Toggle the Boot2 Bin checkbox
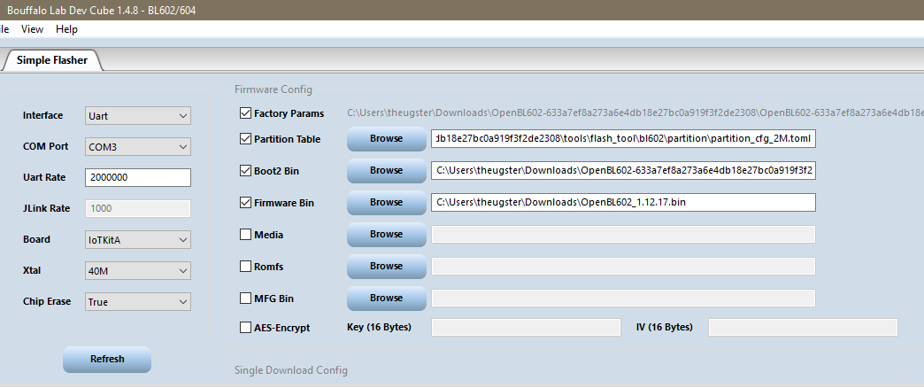Image resolution: width=924 pixels, height=388 pixels. [246, 170]
